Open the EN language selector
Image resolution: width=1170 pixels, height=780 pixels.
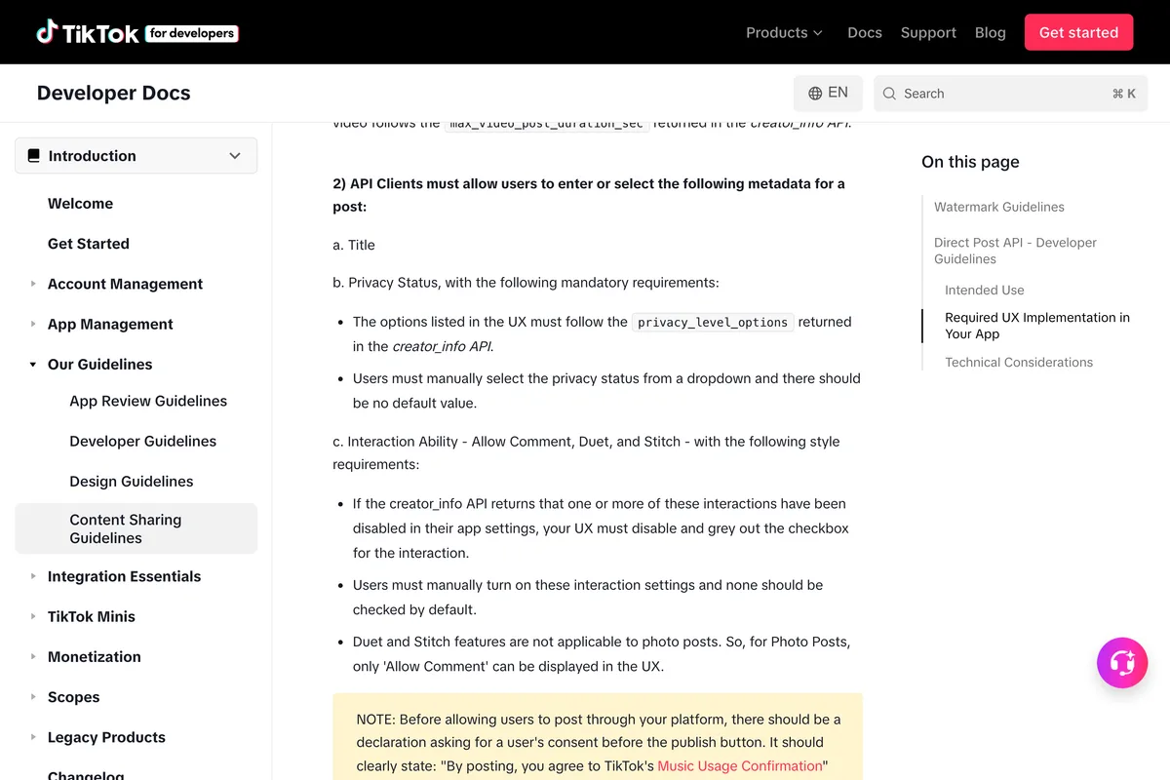click(x=828, y=94)
